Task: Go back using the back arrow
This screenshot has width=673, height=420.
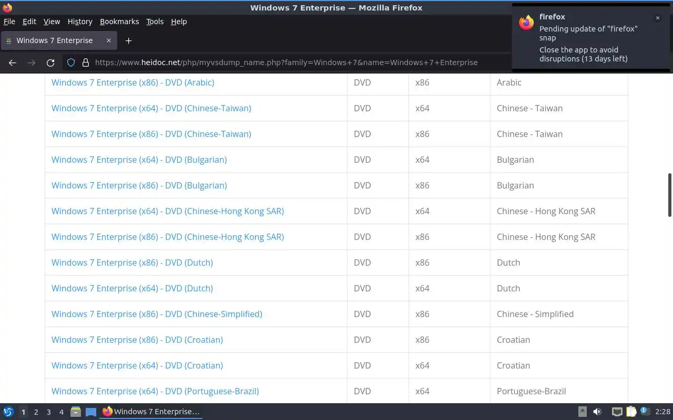Action: pyautogui.click(x=13, y=62)
